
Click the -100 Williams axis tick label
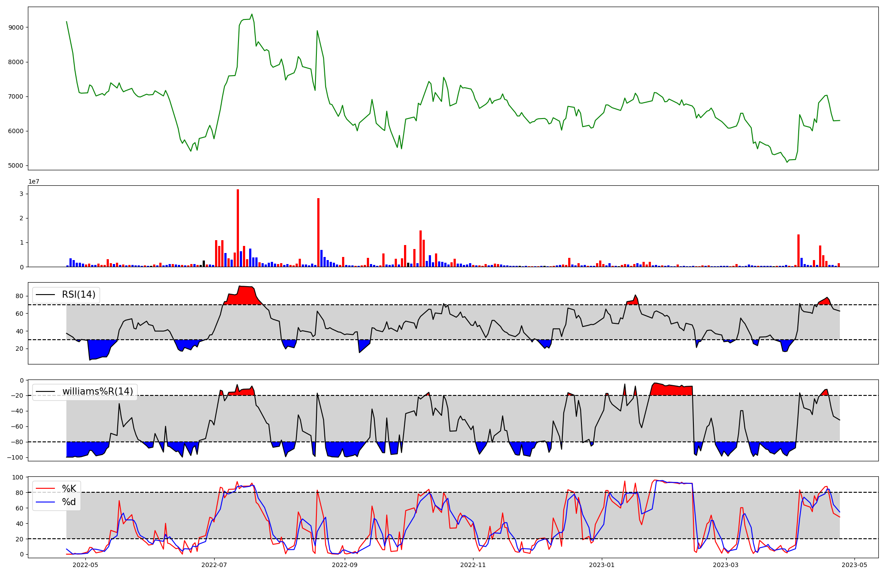coord(15,457)
